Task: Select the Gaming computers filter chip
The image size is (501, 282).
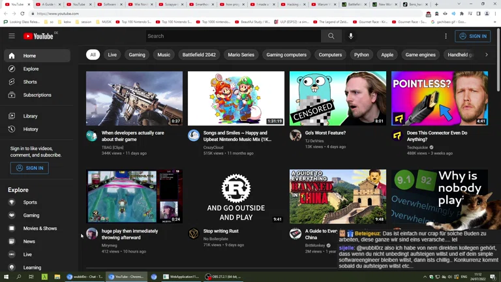Action: pos(286,55)
